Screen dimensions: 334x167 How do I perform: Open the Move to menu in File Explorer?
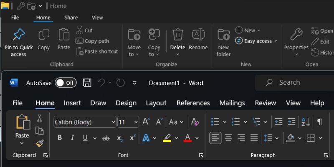coord(134,43)
